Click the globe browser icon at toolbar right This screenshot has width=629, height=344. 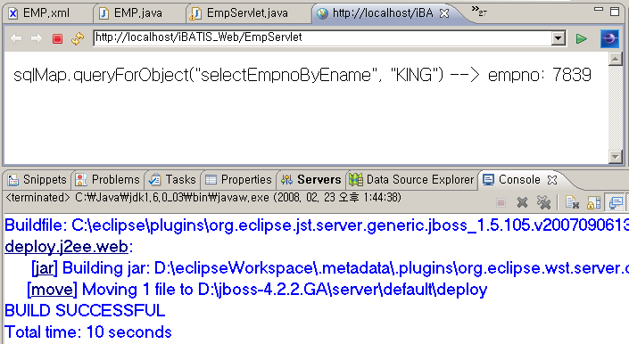(609, 38)
